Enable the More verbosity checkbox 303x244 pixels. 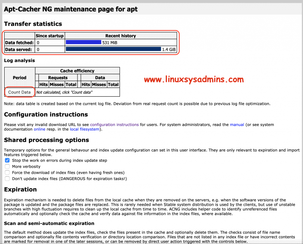(7, 167)
